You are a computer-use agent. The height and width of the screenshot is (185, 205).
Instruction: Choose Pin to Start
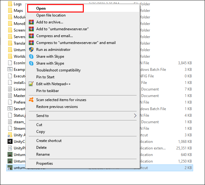tap(45, 77)
